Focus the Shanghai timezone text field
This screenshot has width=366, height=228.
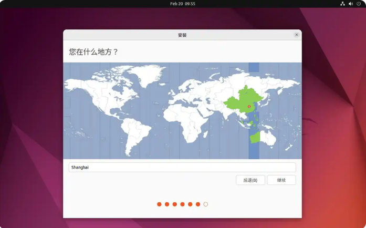point(182,167)
